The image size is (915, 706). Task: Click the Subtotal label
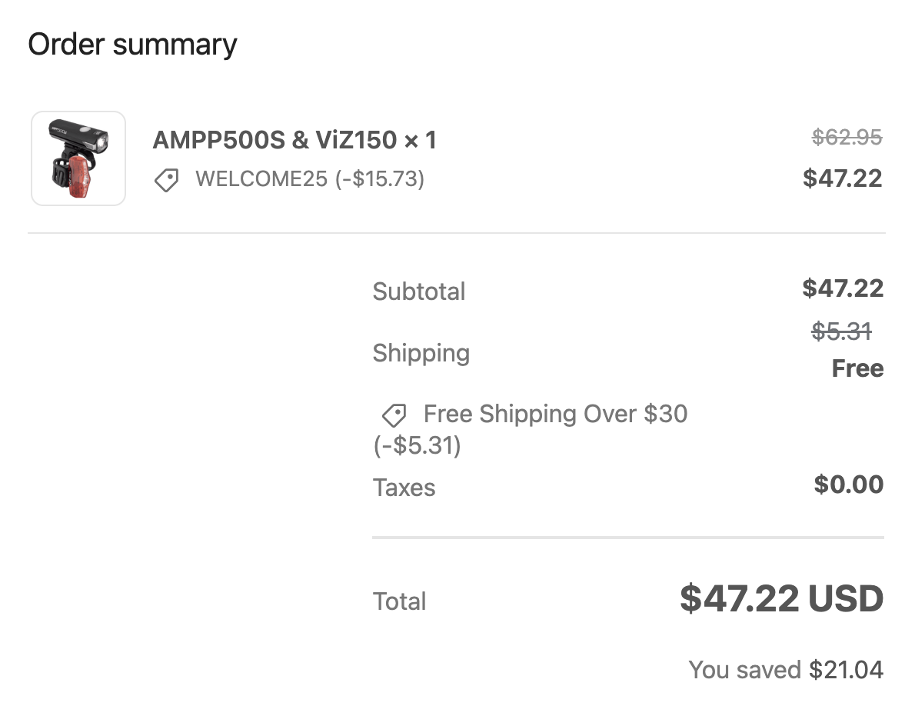point(419,291)
